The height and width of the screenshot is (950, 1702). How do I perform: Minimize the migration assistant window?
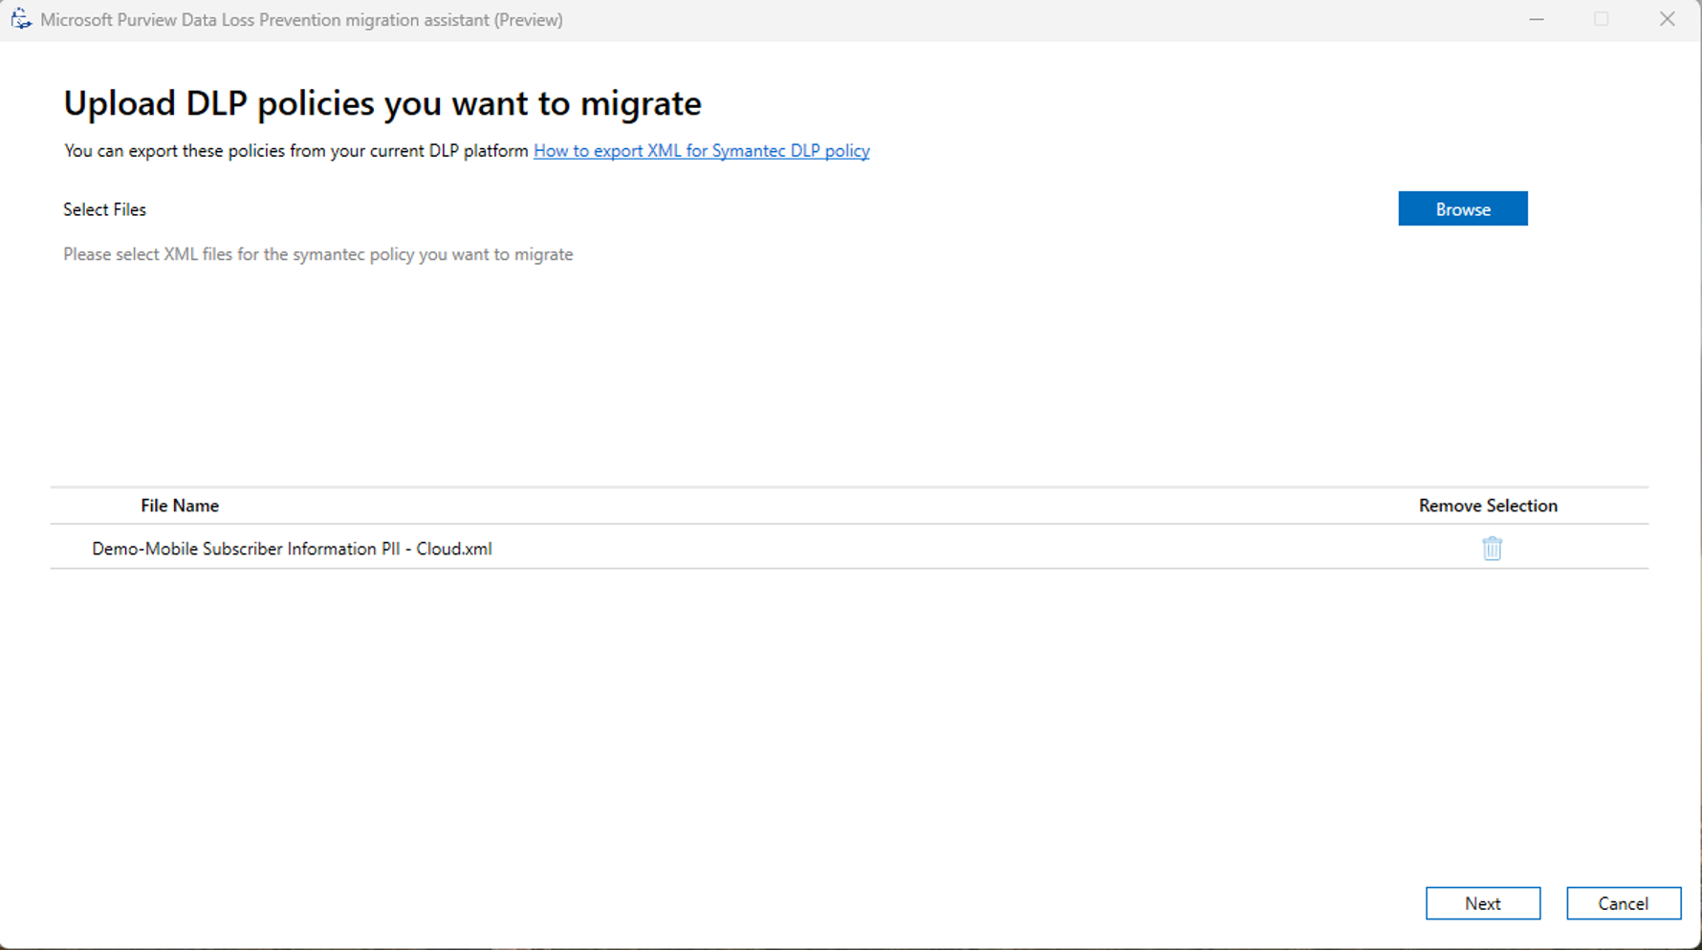1536,19
